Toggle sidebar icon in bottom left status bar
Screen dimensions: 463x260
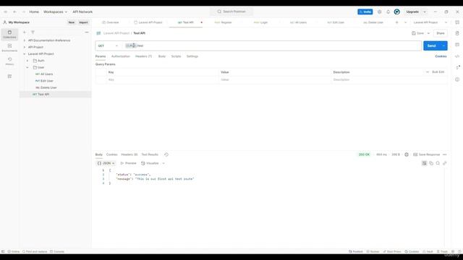click(3, 251)
